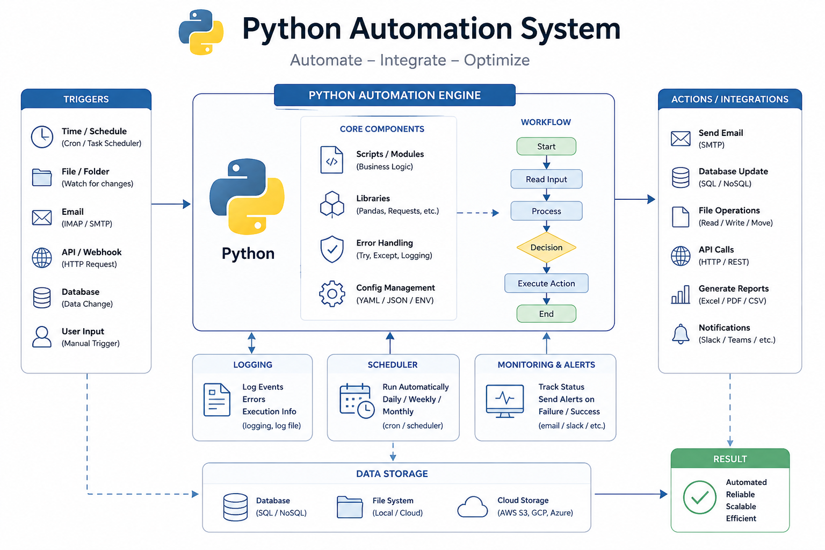Click the Send Email envelope icon

(x=681, y=139)
